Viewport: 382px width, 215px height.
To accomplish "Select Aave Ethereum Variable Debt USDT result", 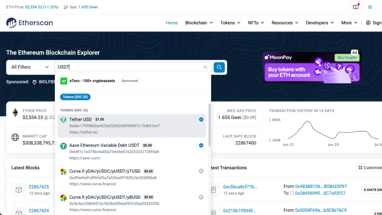I will tap(132, 152).
